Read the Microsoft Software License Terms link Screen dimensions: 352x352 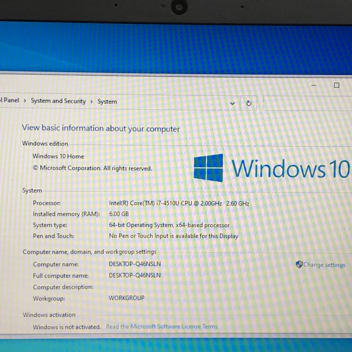point(162,326)
